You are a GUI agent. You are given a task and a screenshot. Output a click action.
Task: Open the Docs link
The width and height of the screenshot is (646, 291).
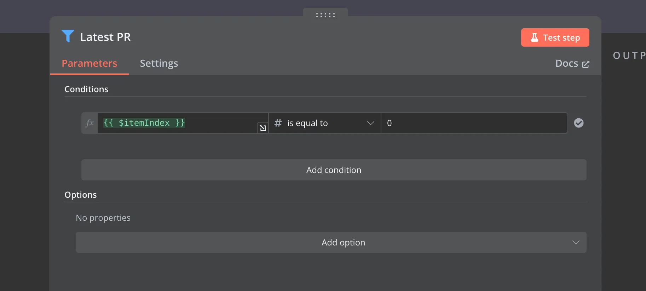coord(572,64)
